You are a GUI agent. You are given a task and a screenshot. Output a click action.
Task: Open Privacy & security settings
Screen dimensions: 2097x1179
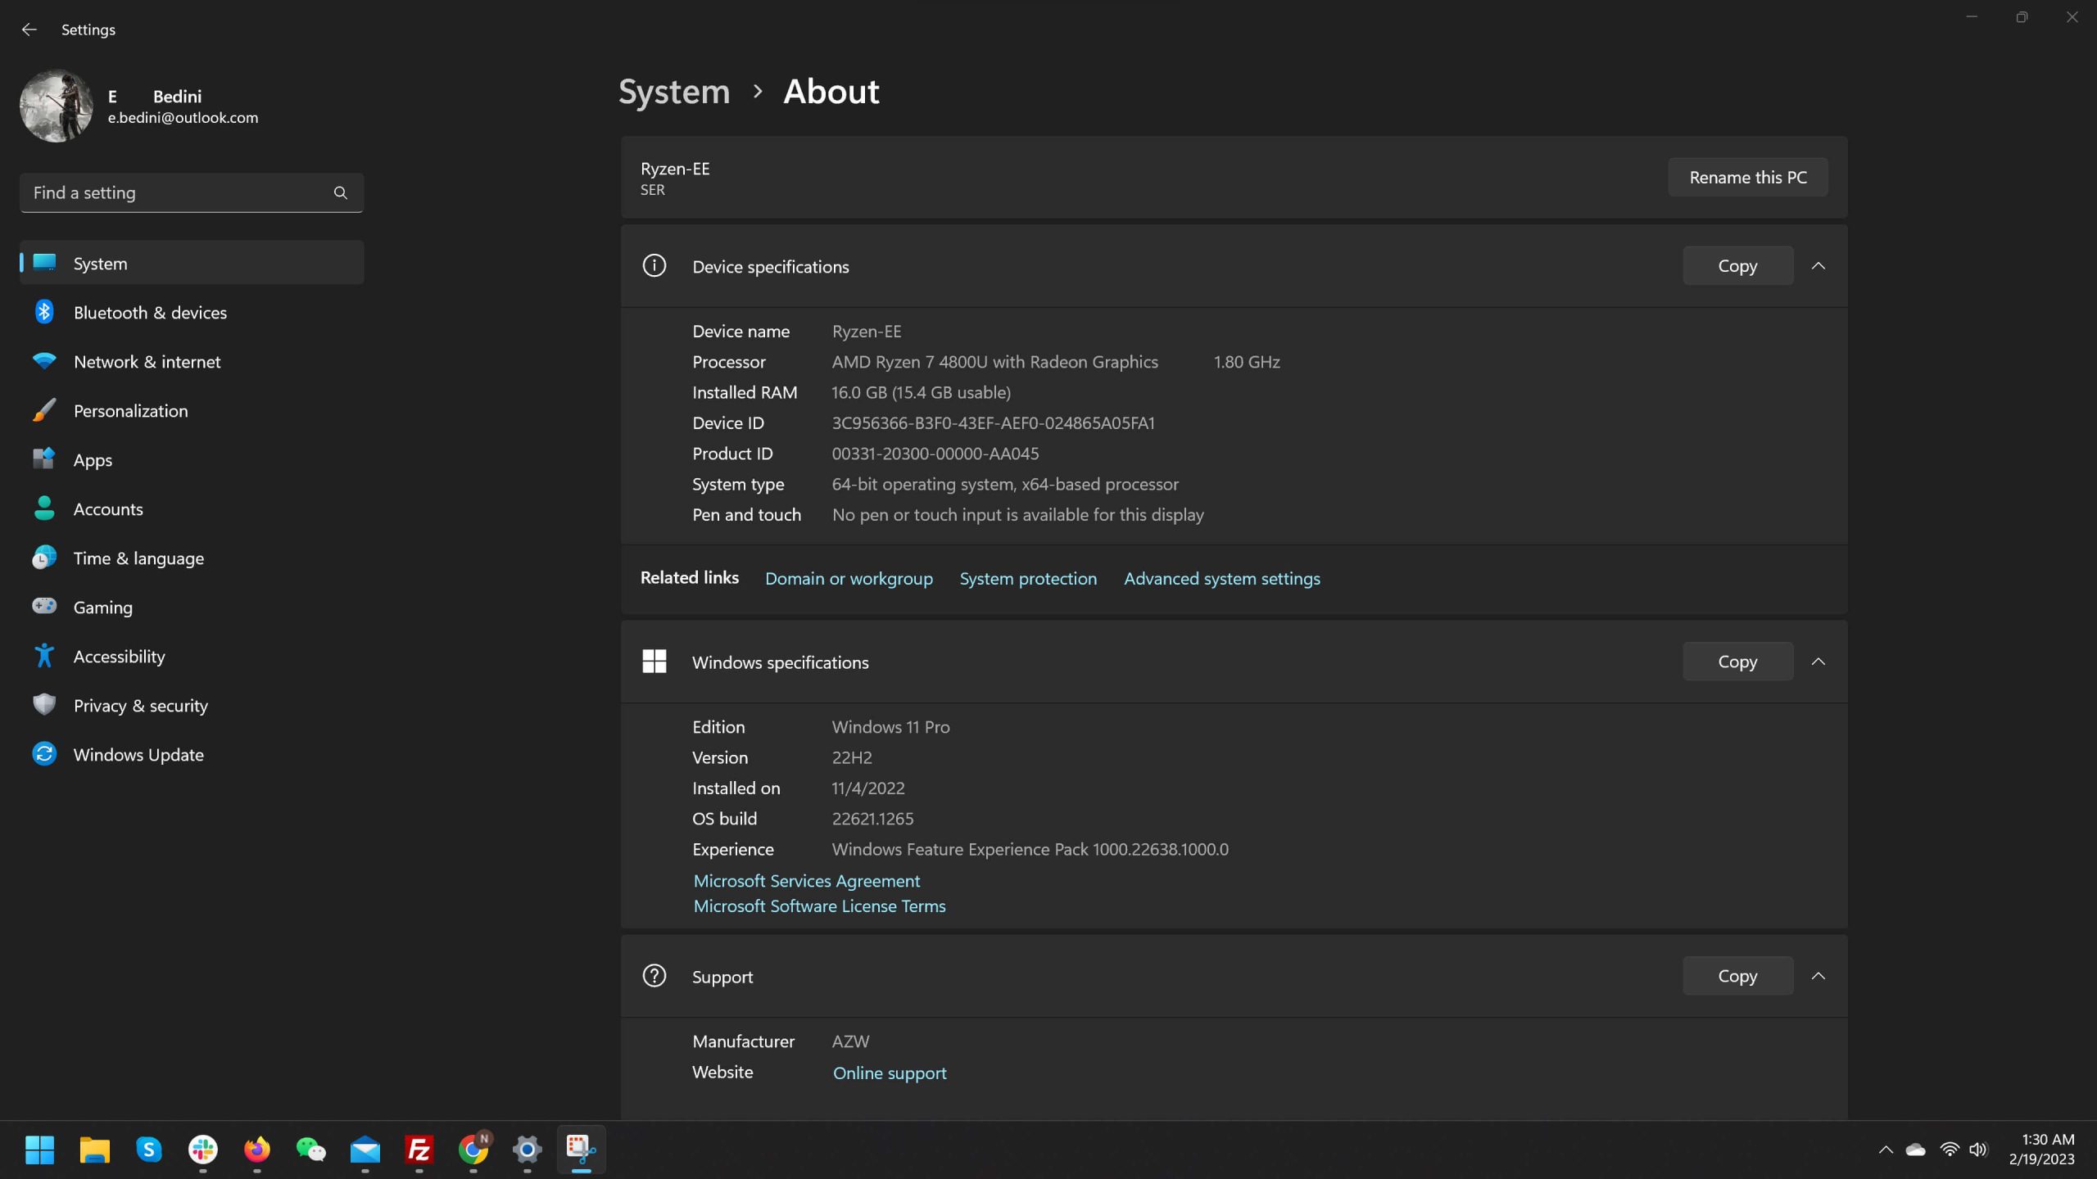pyautogui.click(x=141, y=706)
